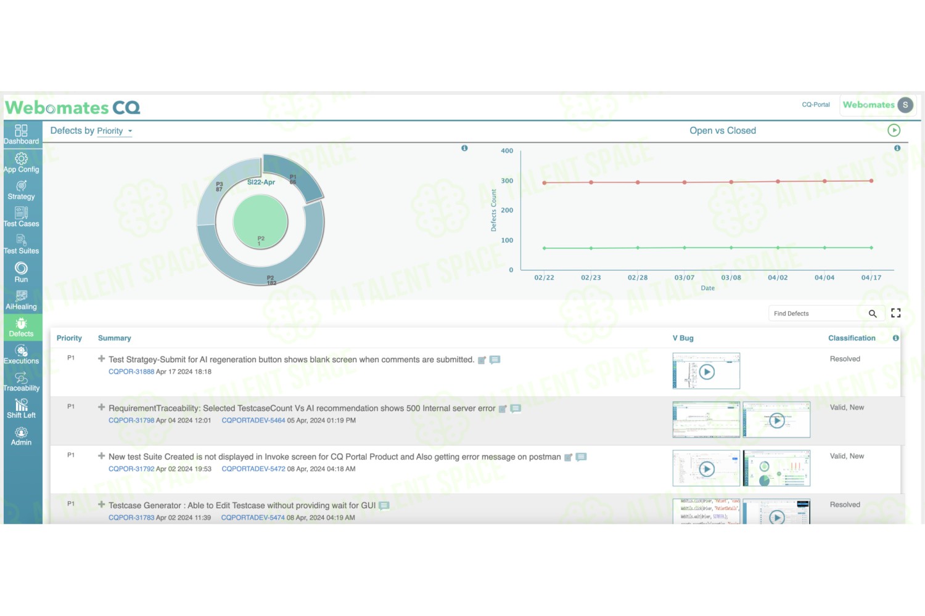This screenshot has height=616, width=925.
Task: Expand the Test Stratgey-Submit defect row
Action: click(x=101, y=359)
